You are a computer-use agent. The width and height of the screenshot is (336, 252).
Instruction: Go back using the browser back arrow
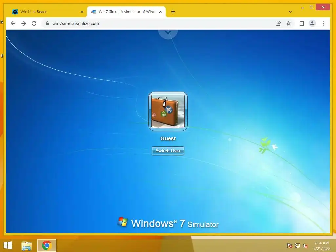pos(13,23)
